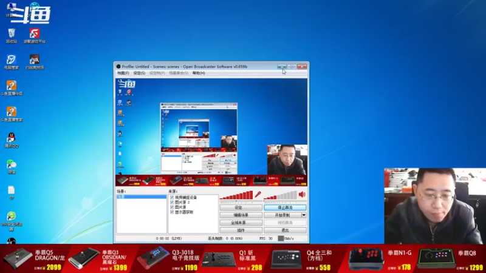
Task: Click the Q4 全三和 banner item
Action: (302, 258)
